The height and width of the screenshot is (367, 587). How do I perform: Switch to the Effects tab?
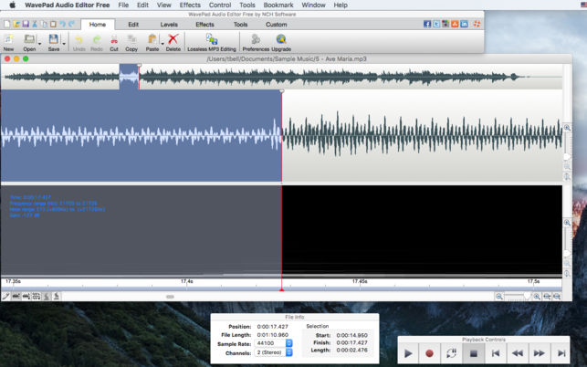[205, 25]
